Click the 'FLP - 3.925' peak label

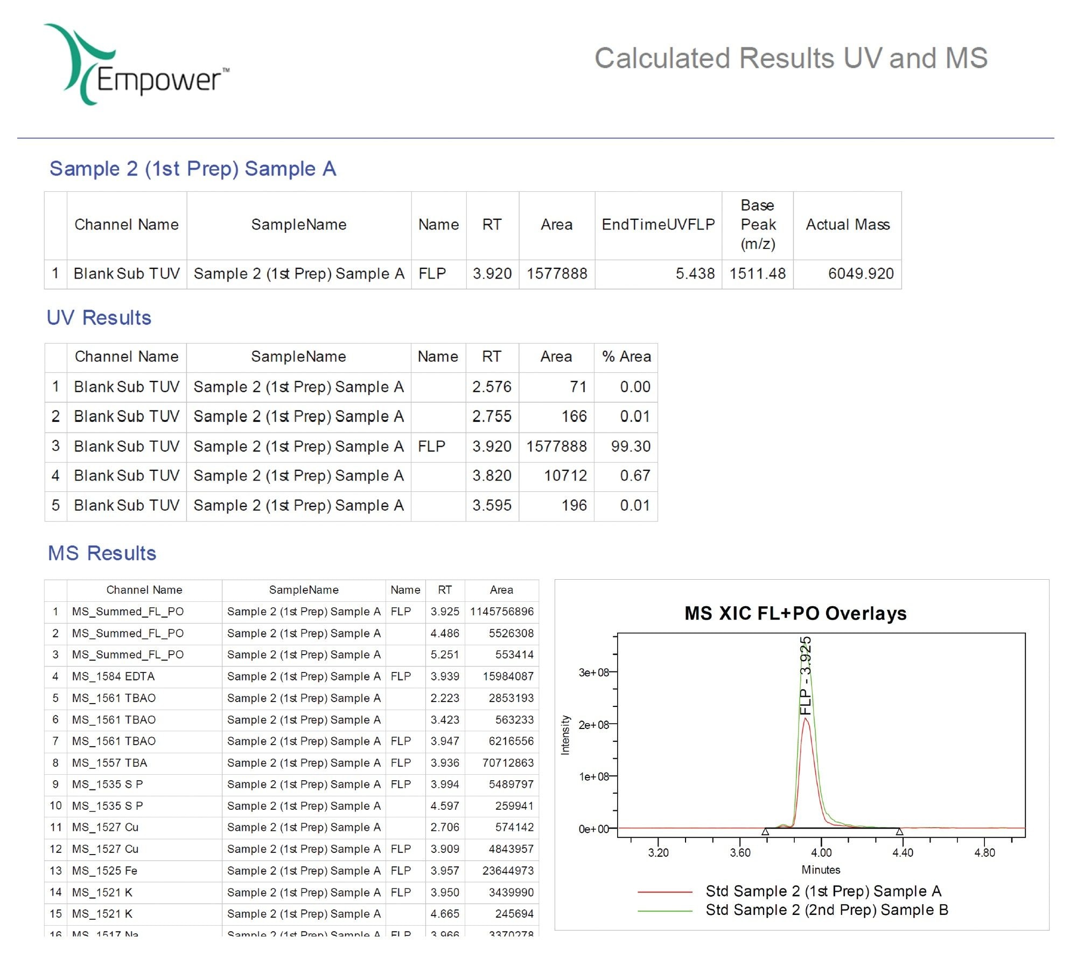pyautogui.click(x=805, y=676)
